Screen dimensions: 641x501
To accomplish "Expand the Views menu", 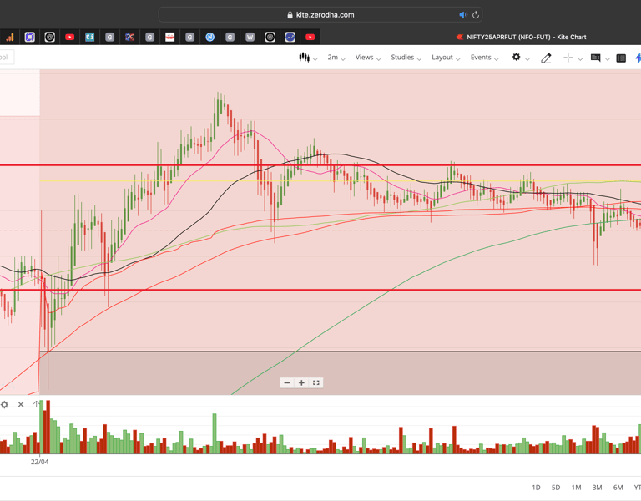I will (367, 58).
